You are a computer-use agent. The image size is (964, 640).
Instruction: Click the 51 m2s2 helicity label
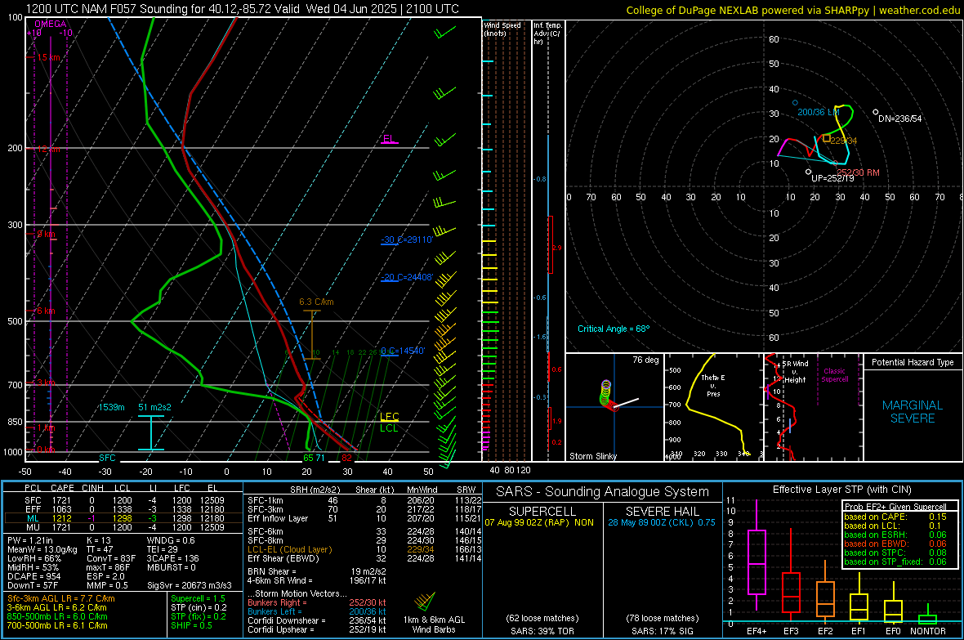coord(154,407)
